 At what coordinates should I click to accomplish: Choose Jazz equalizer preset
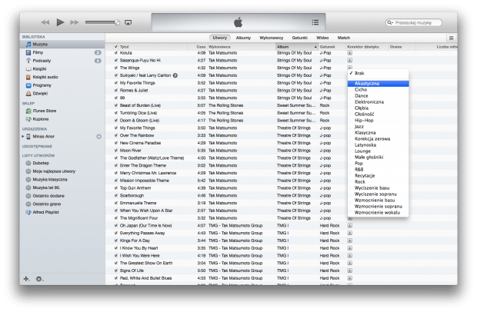pos(378,126)
